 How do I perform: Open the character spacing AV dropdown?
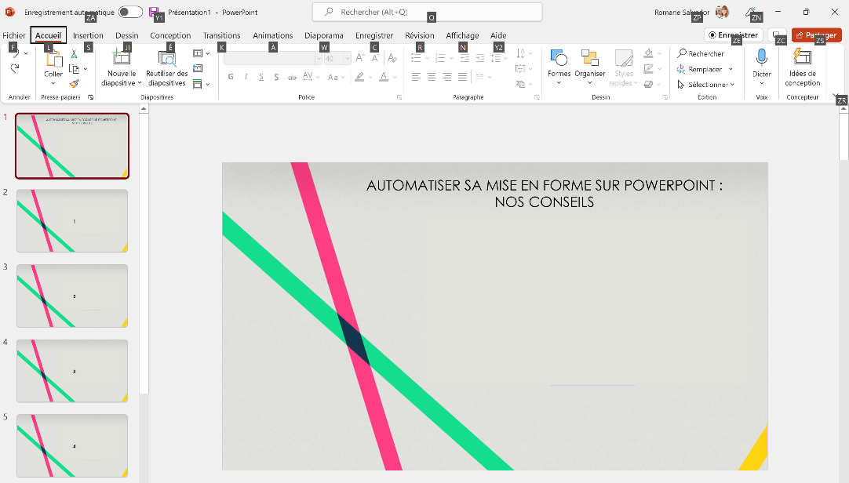tap(311, 77)
